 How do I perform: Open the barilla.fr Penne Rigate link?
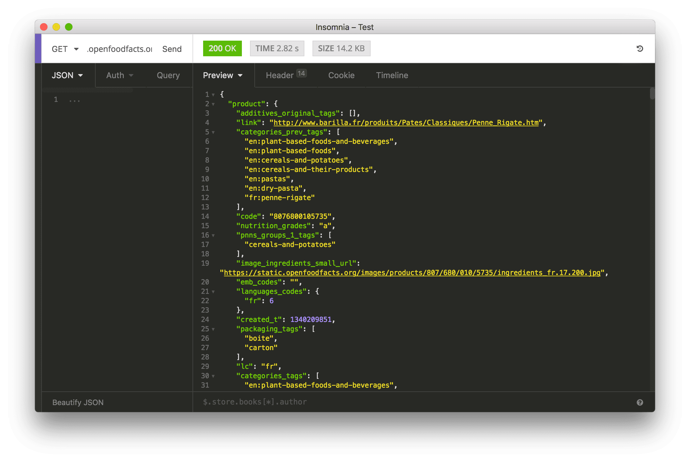point(406,123)
